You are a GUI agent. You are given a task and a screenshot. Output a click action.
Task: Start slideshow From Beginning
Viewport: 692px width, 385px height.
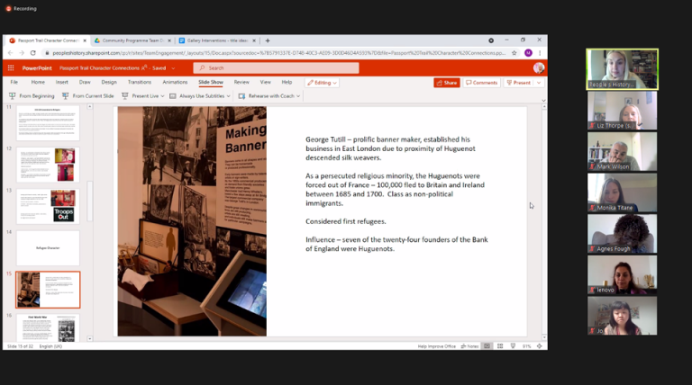point(32,95)
